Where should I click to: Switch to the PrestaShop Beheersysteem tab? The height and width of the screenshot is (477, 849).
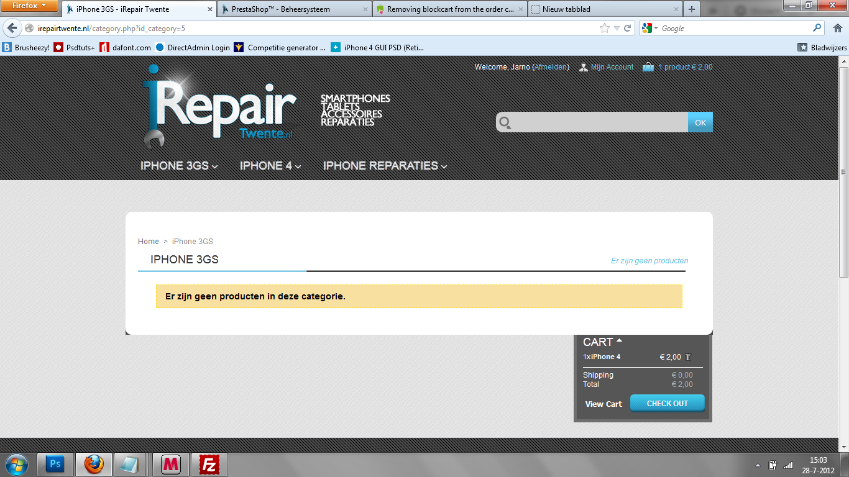(x=294, y=9)
